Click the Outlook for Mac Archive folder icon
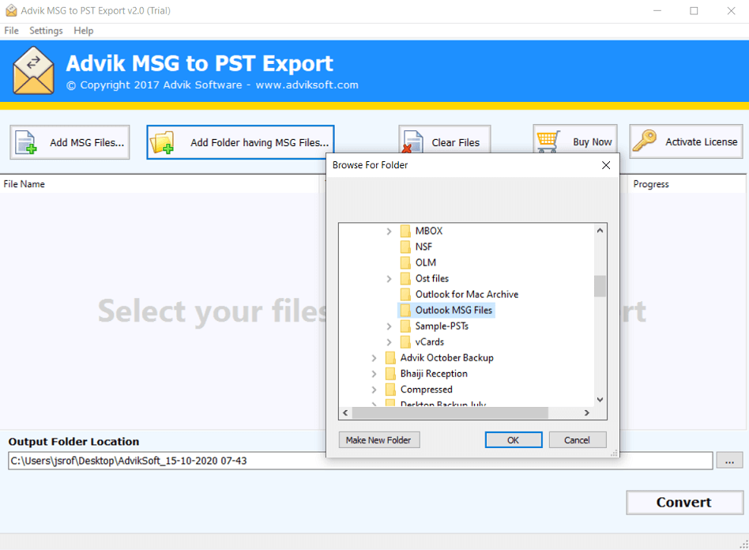This screenshot has height=550, width=749. click(x=405, y=294)
